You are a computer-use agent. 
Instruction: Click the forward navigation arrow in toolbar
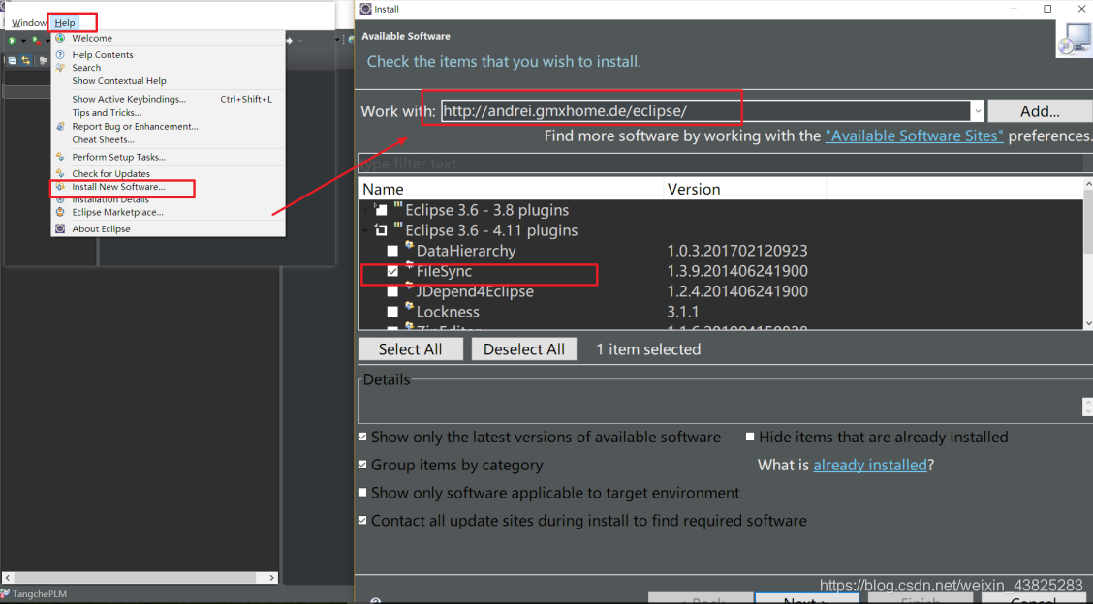[290, 41]
